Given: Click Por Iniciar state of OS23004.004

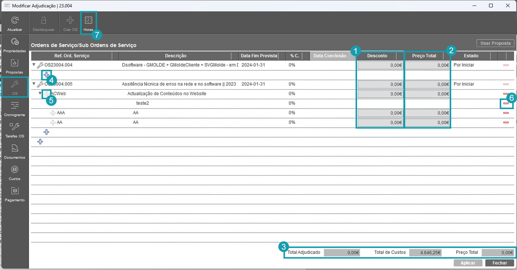Looking at the screenshot, I should (464, 65).
